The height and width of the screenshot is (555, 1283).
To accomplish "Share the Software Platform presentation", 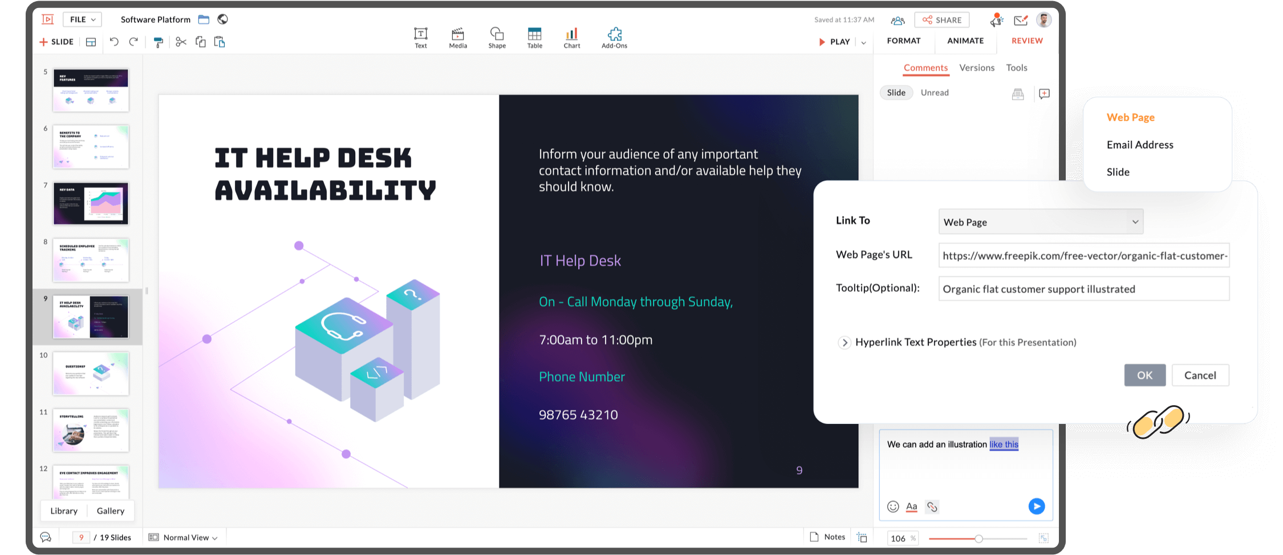I will [942, 19].
